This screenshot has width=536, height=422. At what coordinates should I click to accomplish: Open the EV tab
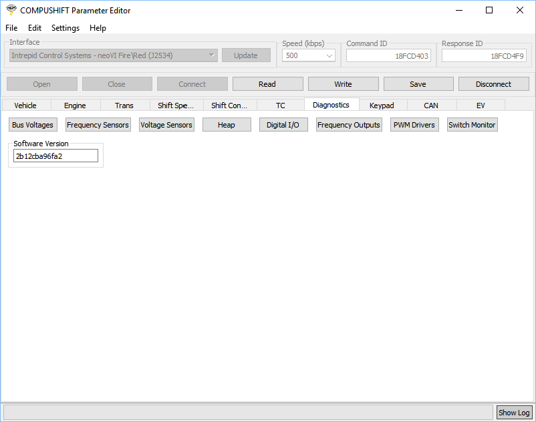[x=481, y=105]
